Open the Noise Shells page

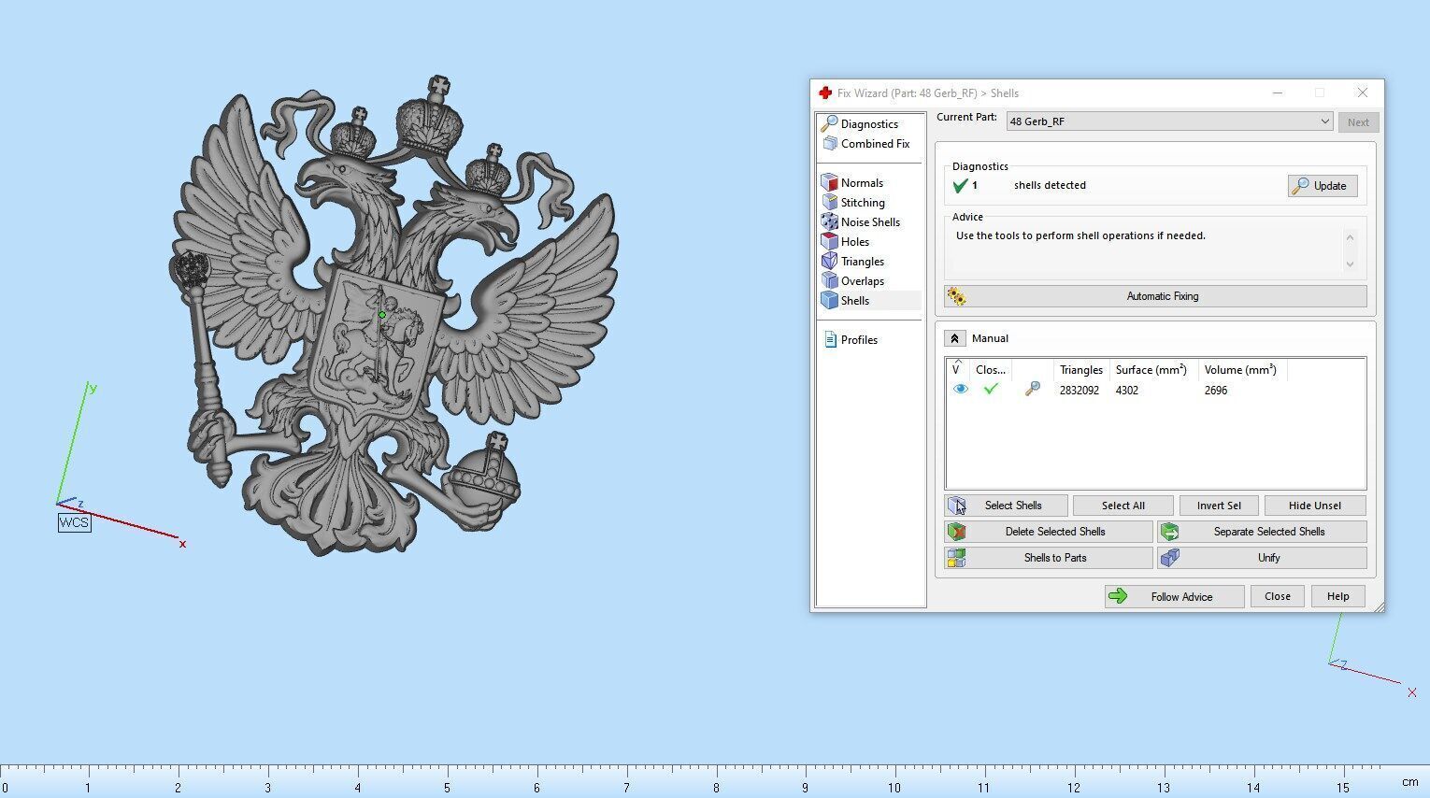[861, 221]
